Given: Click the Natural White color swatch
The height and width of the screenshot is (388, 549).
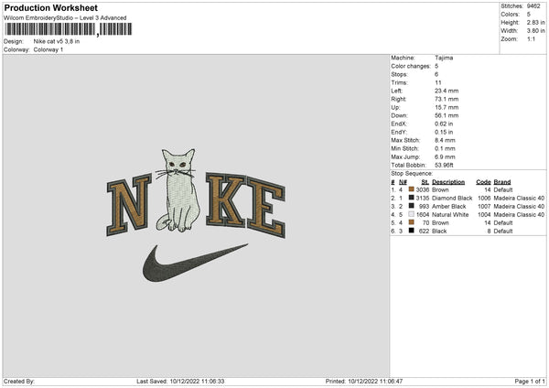Looking at the screenshot, I should click(412, 214).
